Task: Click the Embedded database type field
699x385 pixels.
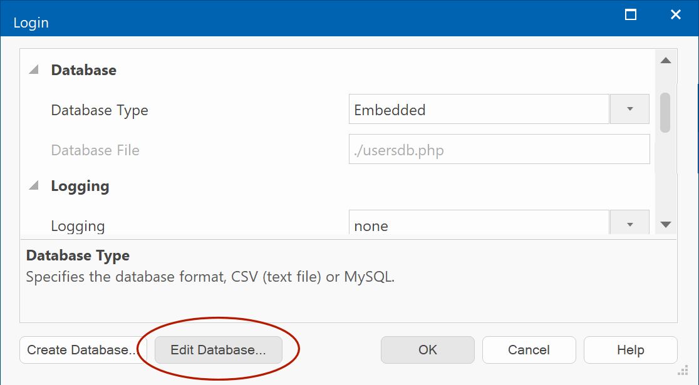Action: [479, 110]
